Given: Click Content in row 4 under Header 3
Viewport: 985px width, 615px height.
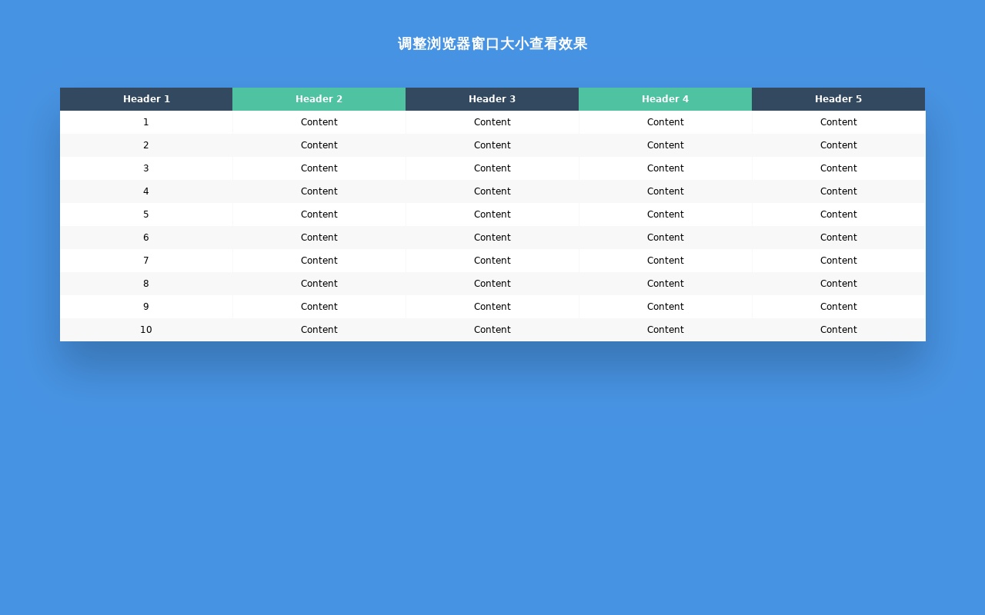Looking at the screenshot, I should (x=492, y=191).
